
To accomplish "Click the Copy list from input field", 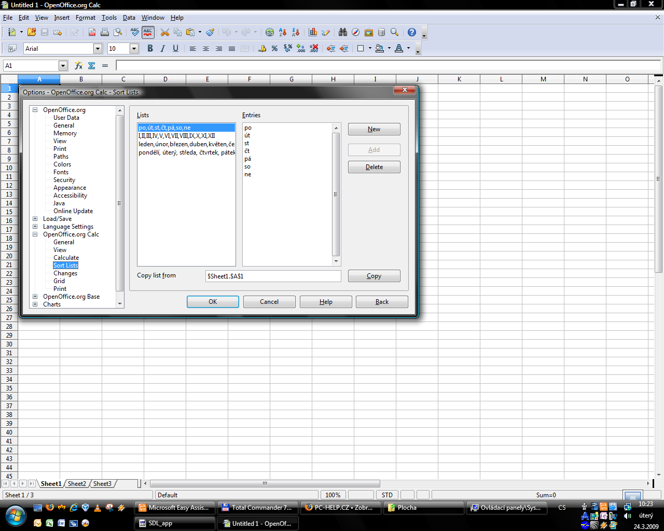I will coord(273,276).
